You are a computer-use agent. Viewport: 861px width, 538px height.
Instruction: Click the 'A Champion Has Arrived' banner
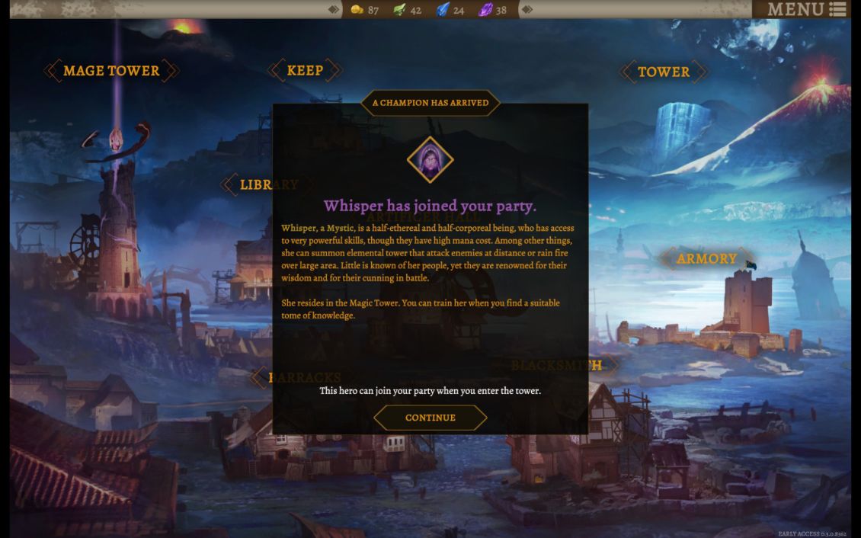[x=430, y=103]
